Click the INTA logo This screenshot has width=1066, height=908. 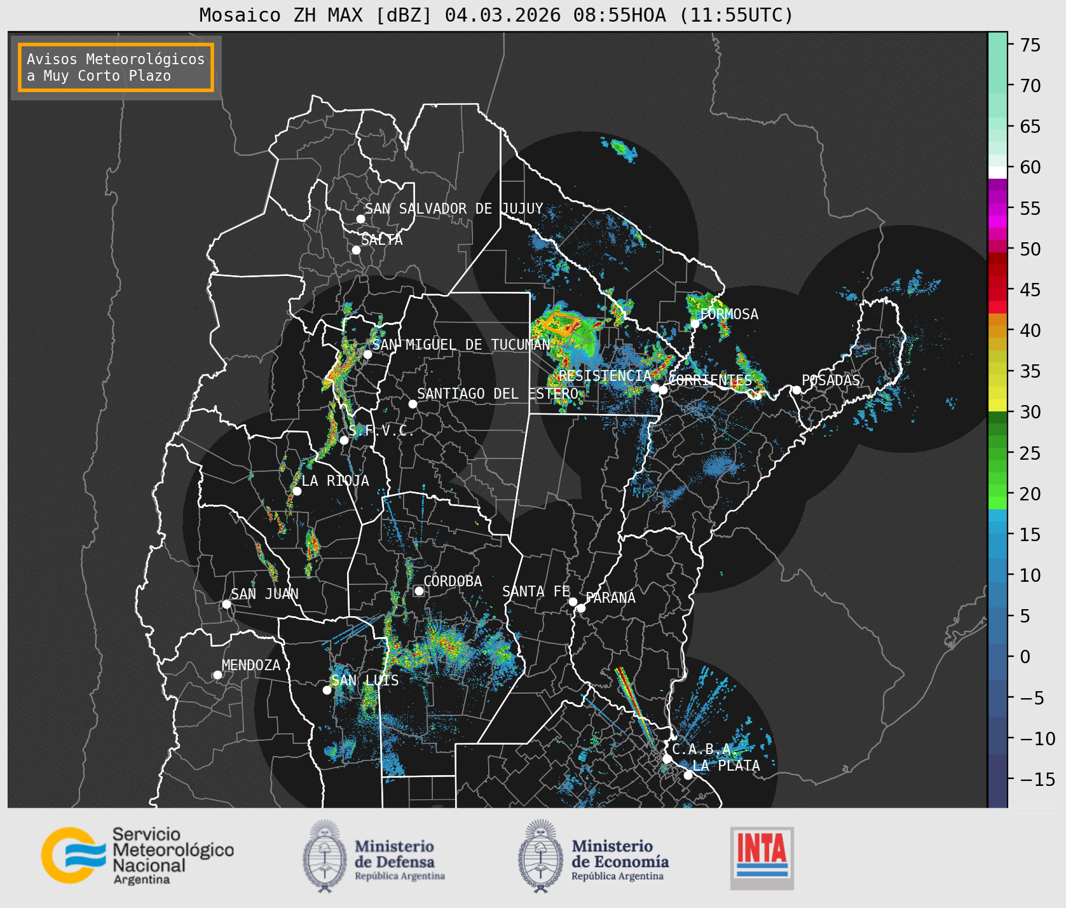click(762, 858)
